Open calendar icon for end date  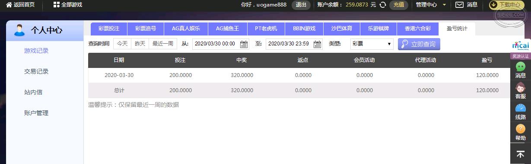click(318, 44)
